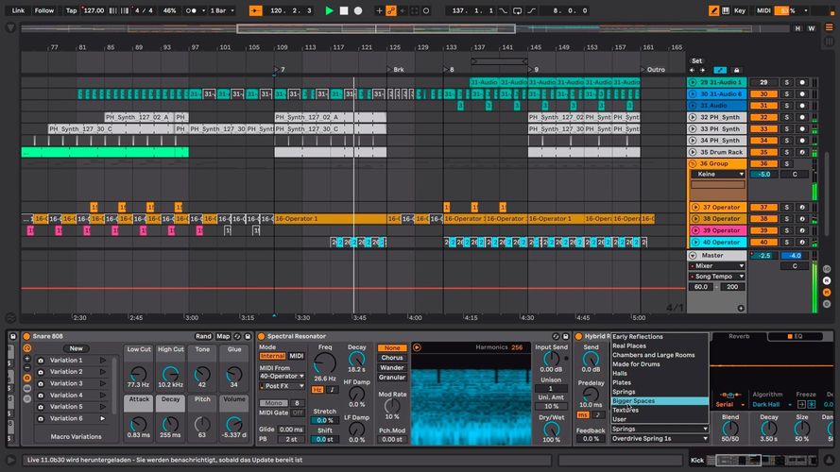
Task: Click the Set locator button
Action: point(696,60)
